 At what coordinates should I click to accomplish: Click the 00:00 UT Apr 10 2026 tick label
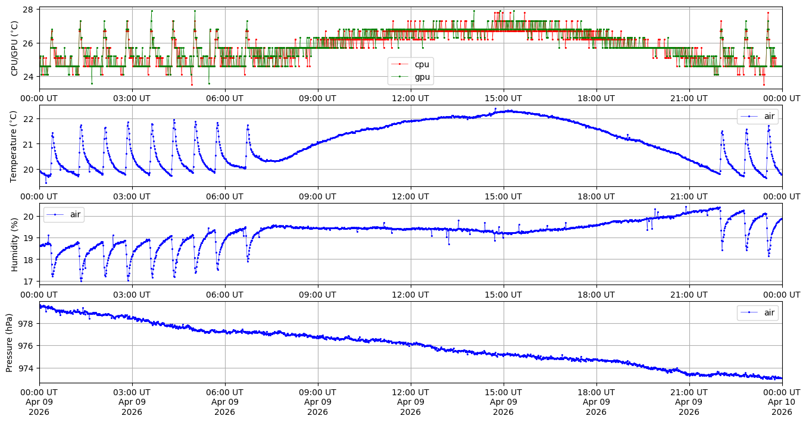(x=782, y=402)
